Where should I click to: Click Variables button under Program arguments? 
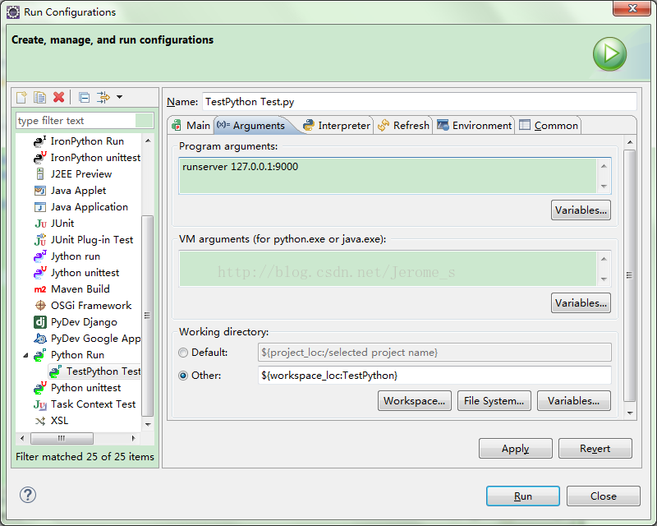[581, 210]
